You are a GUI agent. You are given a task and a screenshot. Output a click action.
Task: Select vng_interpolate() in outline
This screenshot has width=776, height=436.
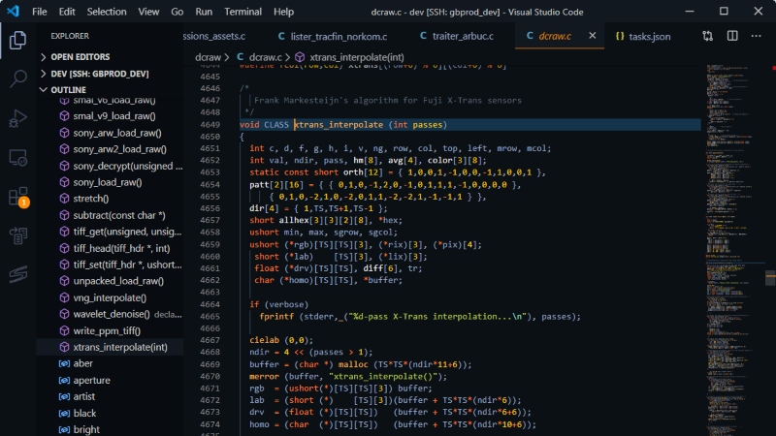[110, 298]
